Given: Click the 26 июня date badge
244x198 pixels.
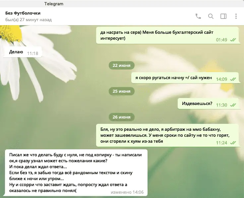Looking at the screenshot, I should (122, 117).
